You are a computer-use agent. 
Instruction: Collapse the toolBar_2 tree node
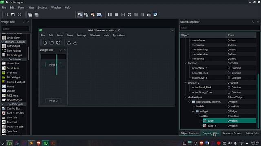point(186,83)
